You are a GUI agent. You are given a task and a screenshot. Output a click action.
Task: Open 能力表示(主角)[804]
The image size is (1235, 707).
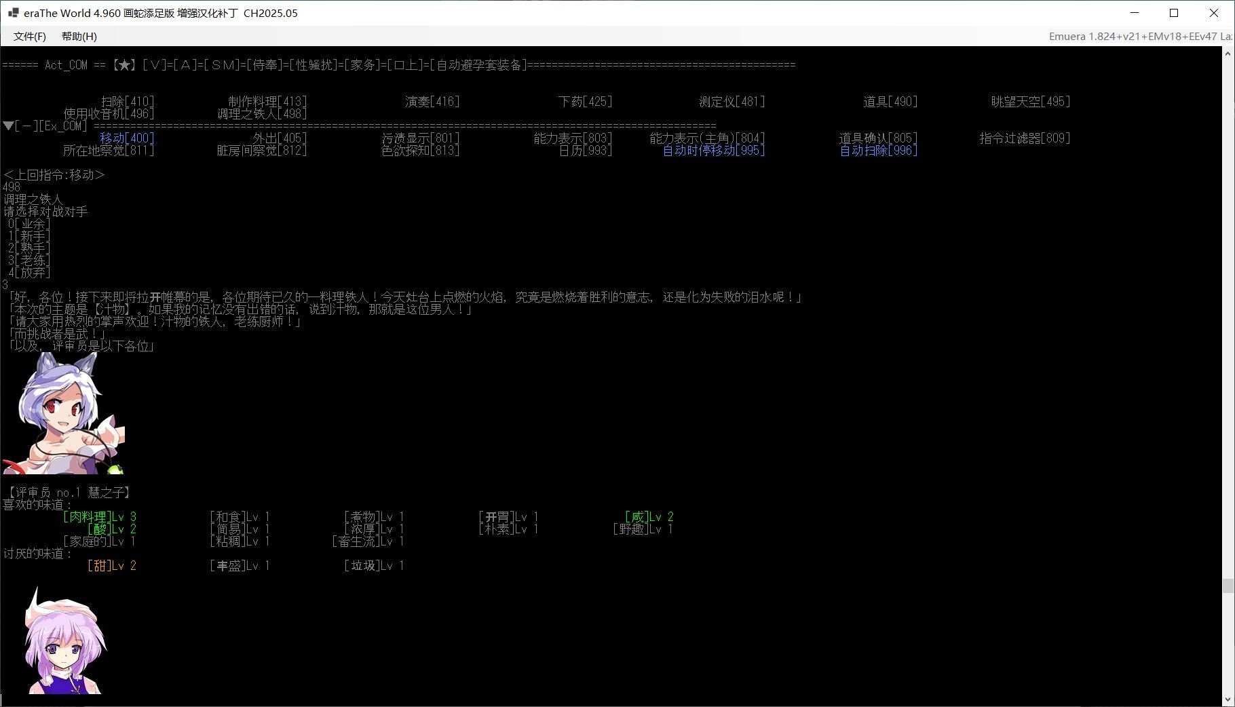(x=707, y=138)
